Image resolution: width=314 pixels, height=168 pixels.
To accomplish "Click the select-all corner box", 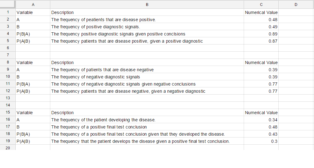I will (x=7, y=4).
